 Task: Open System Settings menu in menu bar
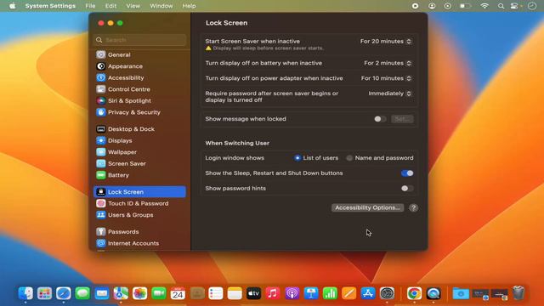tap(50, 6)
